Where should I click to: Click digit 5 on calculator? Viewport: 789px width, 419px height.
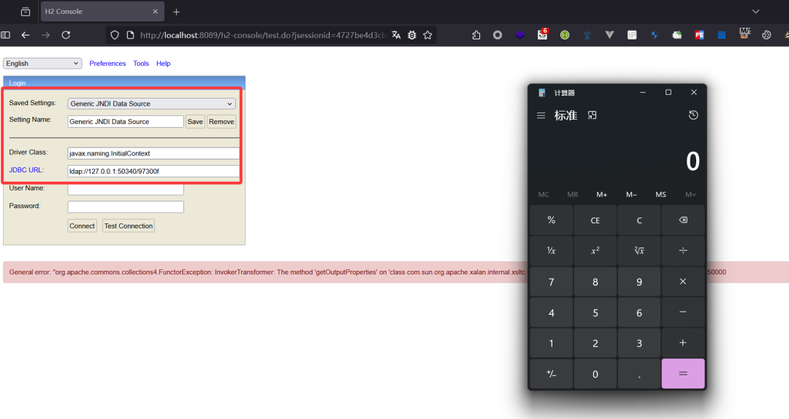(x=595, y=312)
